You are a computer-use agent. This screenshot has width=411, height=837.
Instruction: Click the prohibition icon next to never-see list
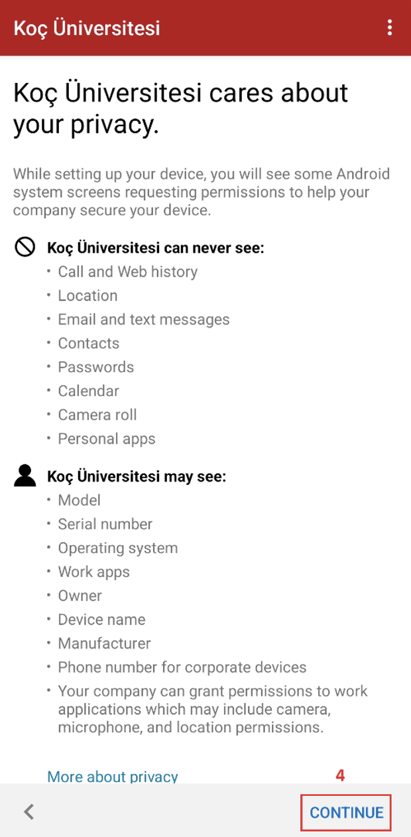[25, 247]
